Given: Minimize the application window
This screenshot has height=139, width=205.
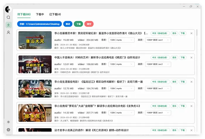Looking at the screenshot, I should pyautogui.click(x=184, y=6).
